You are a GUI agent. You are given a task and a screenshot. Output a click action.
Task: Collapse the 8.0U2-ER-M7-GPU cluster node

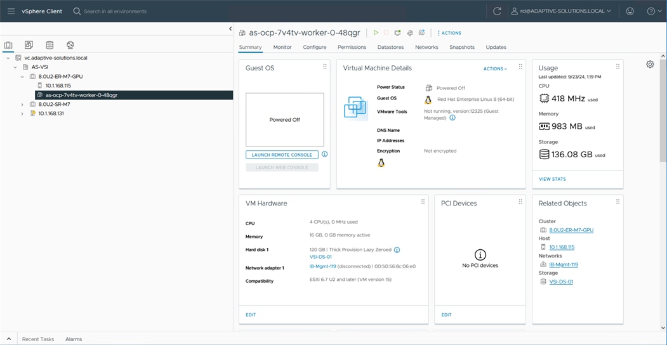(22, 77)
